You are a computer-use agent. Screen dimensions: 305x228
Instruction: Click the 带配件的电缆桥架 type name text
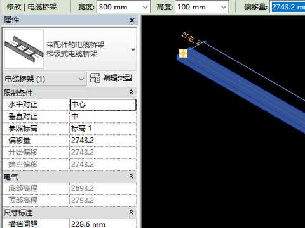[x=76, y=45]
